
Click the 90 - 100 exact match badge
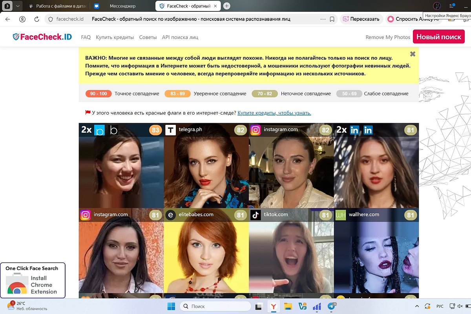[x=99, y=94]
